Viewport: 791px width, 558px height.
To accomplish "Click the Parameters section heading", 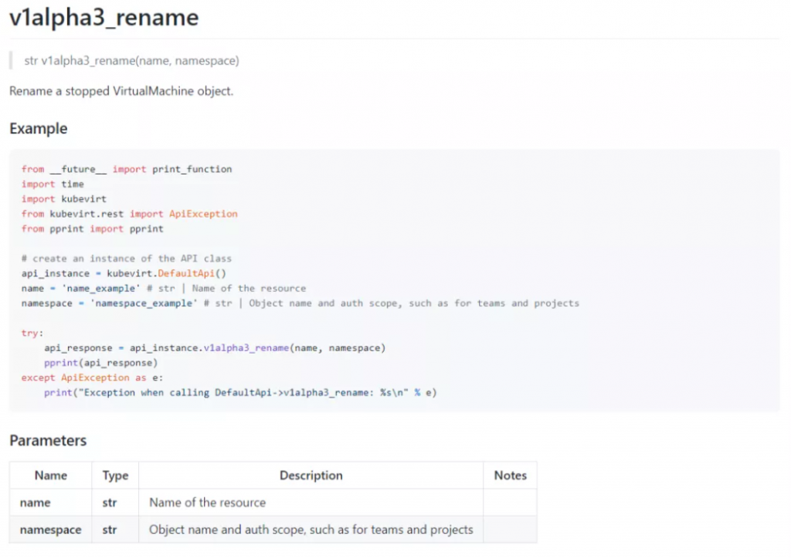I will click(x=48, y=441).
